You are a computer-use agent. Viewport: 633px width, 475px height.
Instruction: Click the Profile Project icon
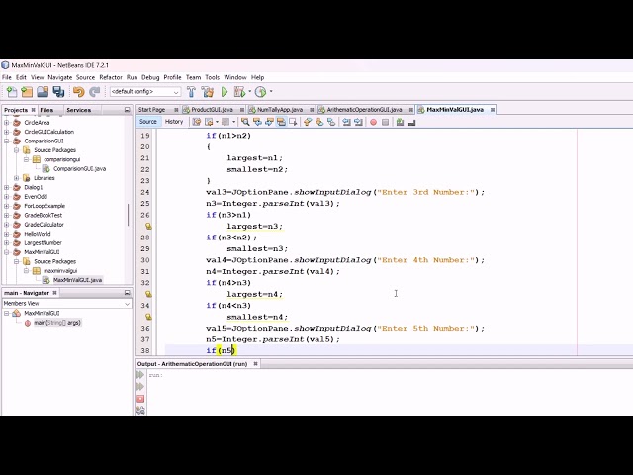[261, 92]
